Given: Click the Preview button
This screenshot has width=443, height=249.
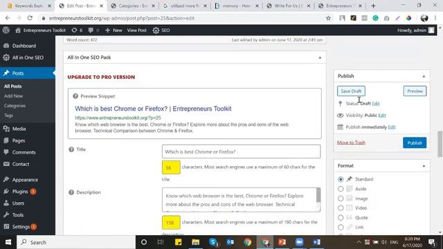Looking at the screenshot, I should [x=415, y=91].
